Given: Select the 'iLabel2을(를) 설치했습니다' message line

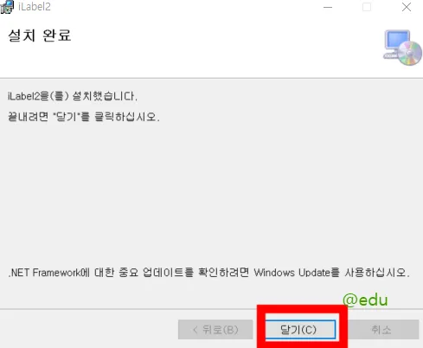Looking at the screenshot, I should [x=73, y=96].
